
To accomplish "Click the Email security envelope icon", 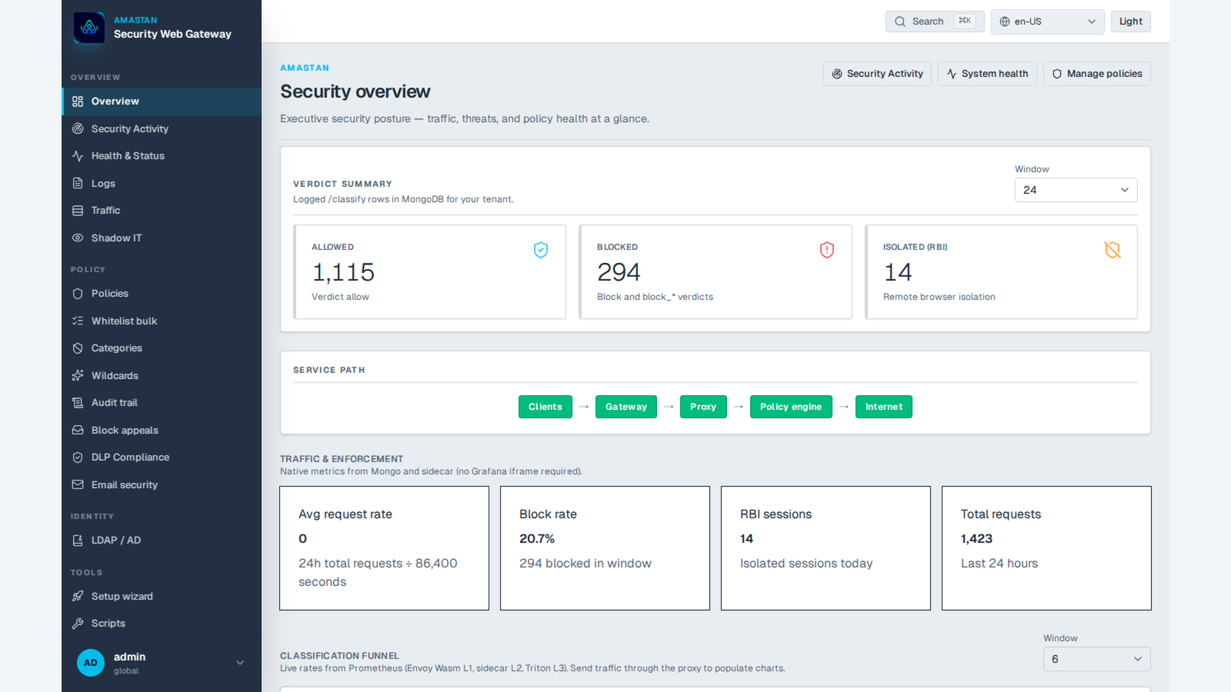I will (x=78, y=484).
